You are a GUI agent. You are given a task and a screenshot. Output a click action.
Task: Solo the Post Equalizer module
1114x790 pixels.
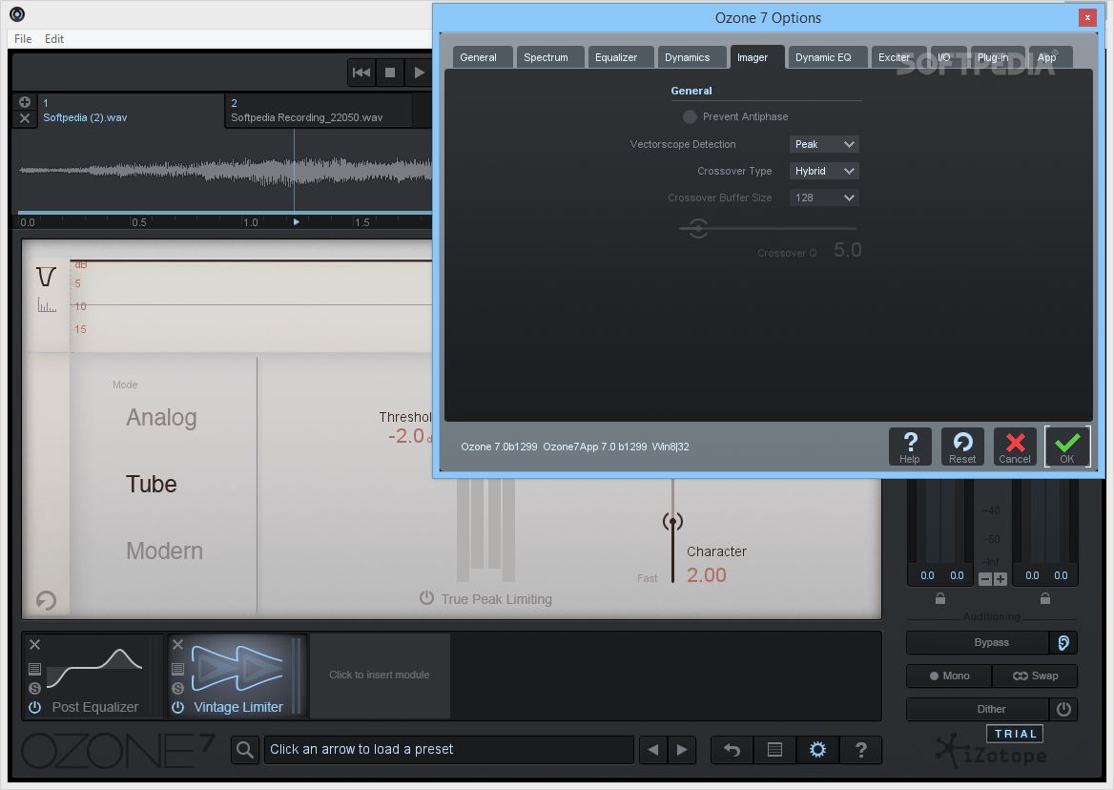click(x=34, y=688)
